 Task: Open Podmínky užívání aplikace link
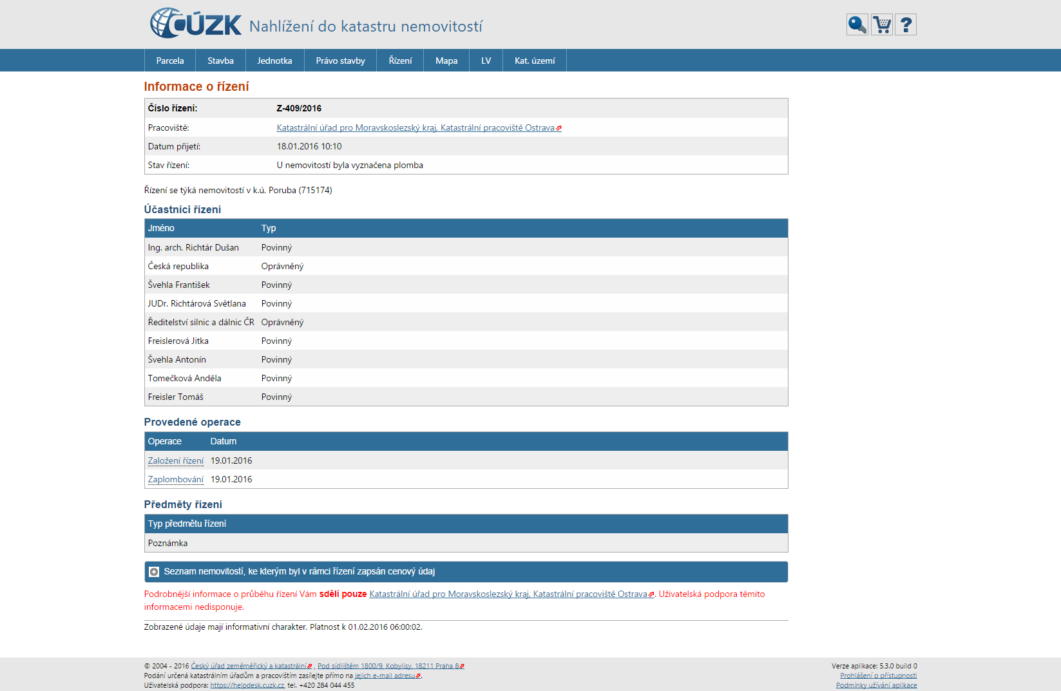876,685
